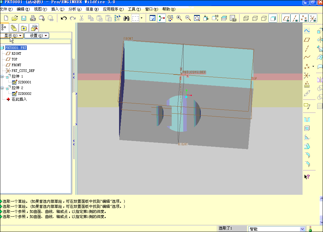Expand the datum point tool flyout arrow
Screen dimensions: 323x232
click(x=313, y=66)
